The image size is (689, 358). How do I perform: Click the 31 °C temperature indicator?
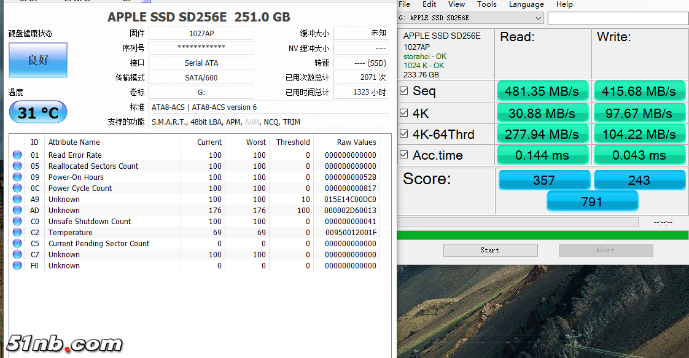point(38,112)
